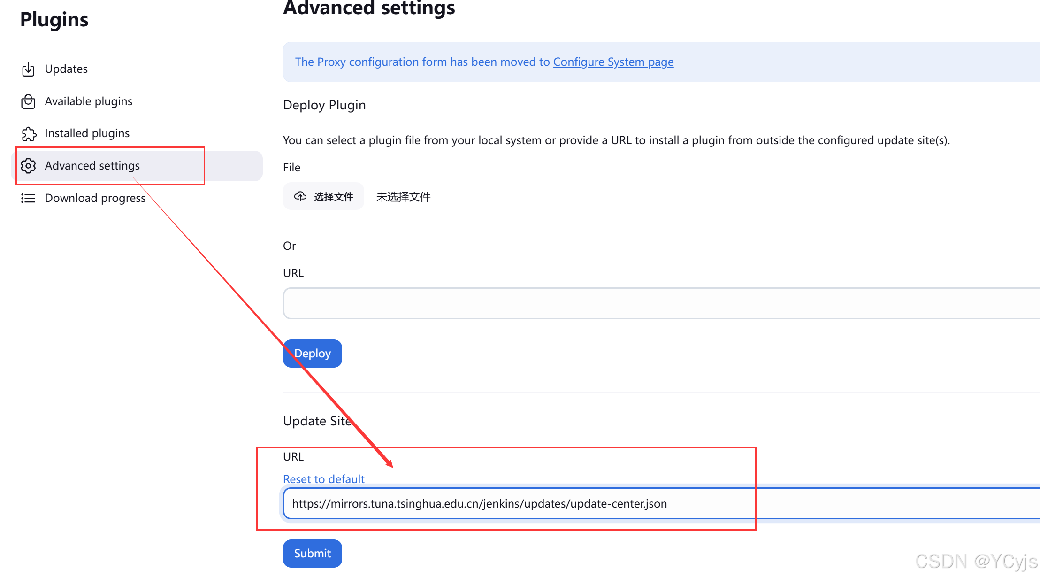1040x578 pixels.
Task: Click the 未选择文件 no file chosen text
Action: (404, 197)
